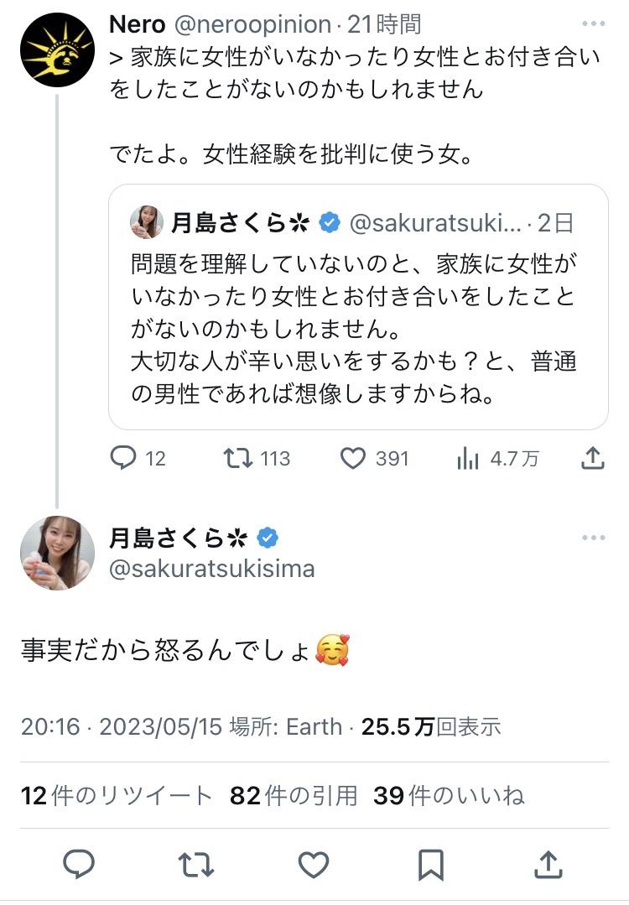This screenshot has width=629, height=905.
Task: Open Nero's profile picture
Action: [x=57, y=50]
